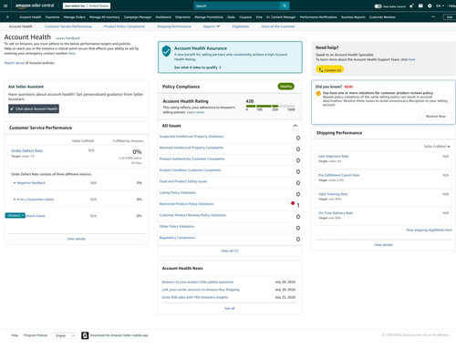Image resolution: width=456 pixels, height=349 pixels.
Task: Click the red alert dot beside Restricted Product
Action: [x=293, y=203]
